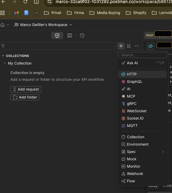Choose Monitor from the create menu
The image size is (172, 193).
(x=143, y=166)
